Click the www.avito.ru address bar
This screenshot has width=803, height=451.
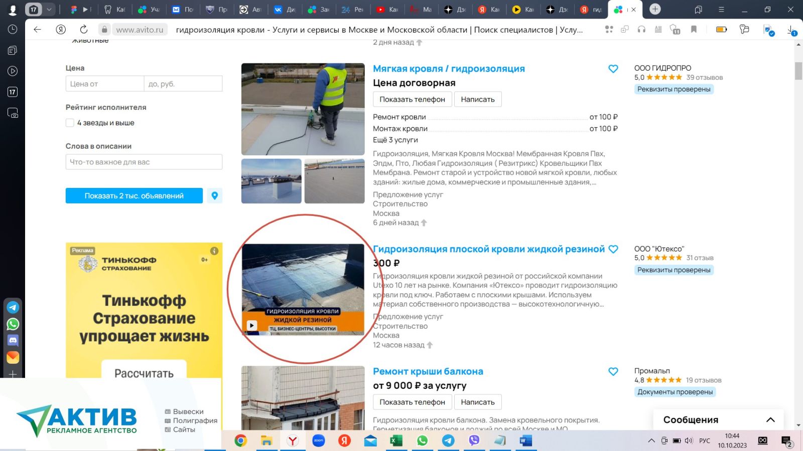(x=140, y=30)
